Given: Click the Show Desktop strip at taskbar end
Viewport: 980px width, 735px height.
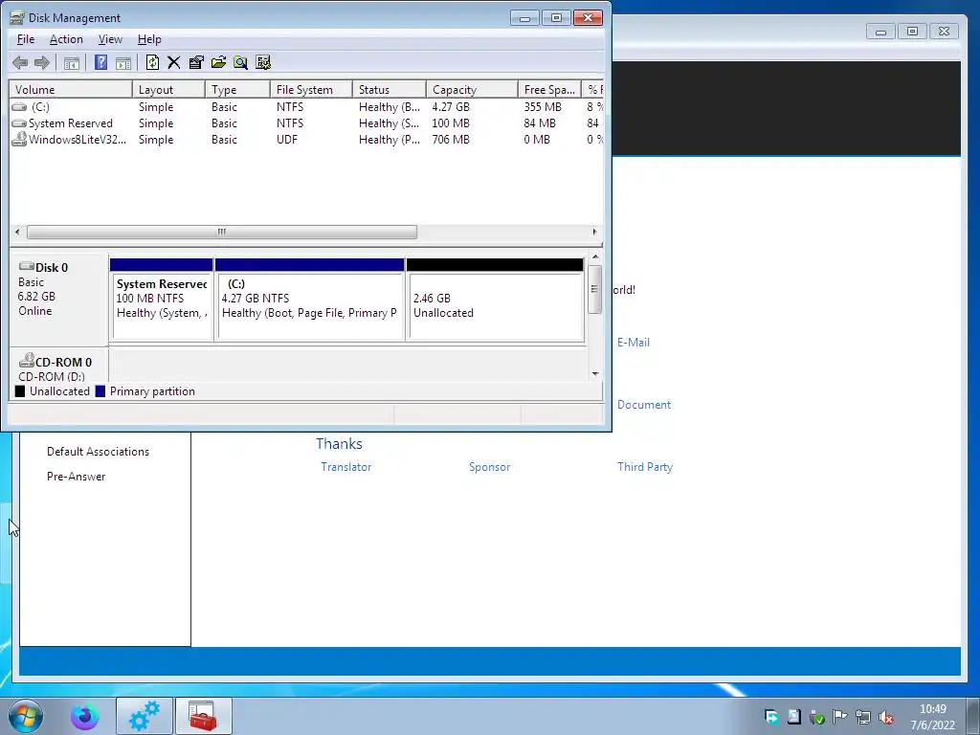Looking at the screenshot, I should point(972,716).
